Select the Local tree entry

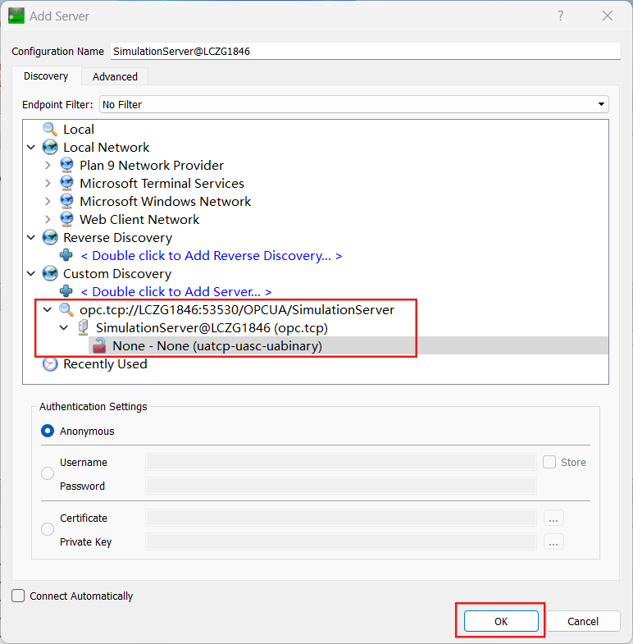79,130
